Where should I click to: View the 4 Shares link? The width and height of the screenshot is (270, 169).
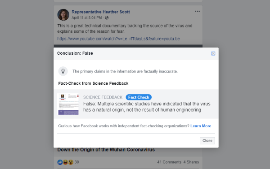pos(191,162)
